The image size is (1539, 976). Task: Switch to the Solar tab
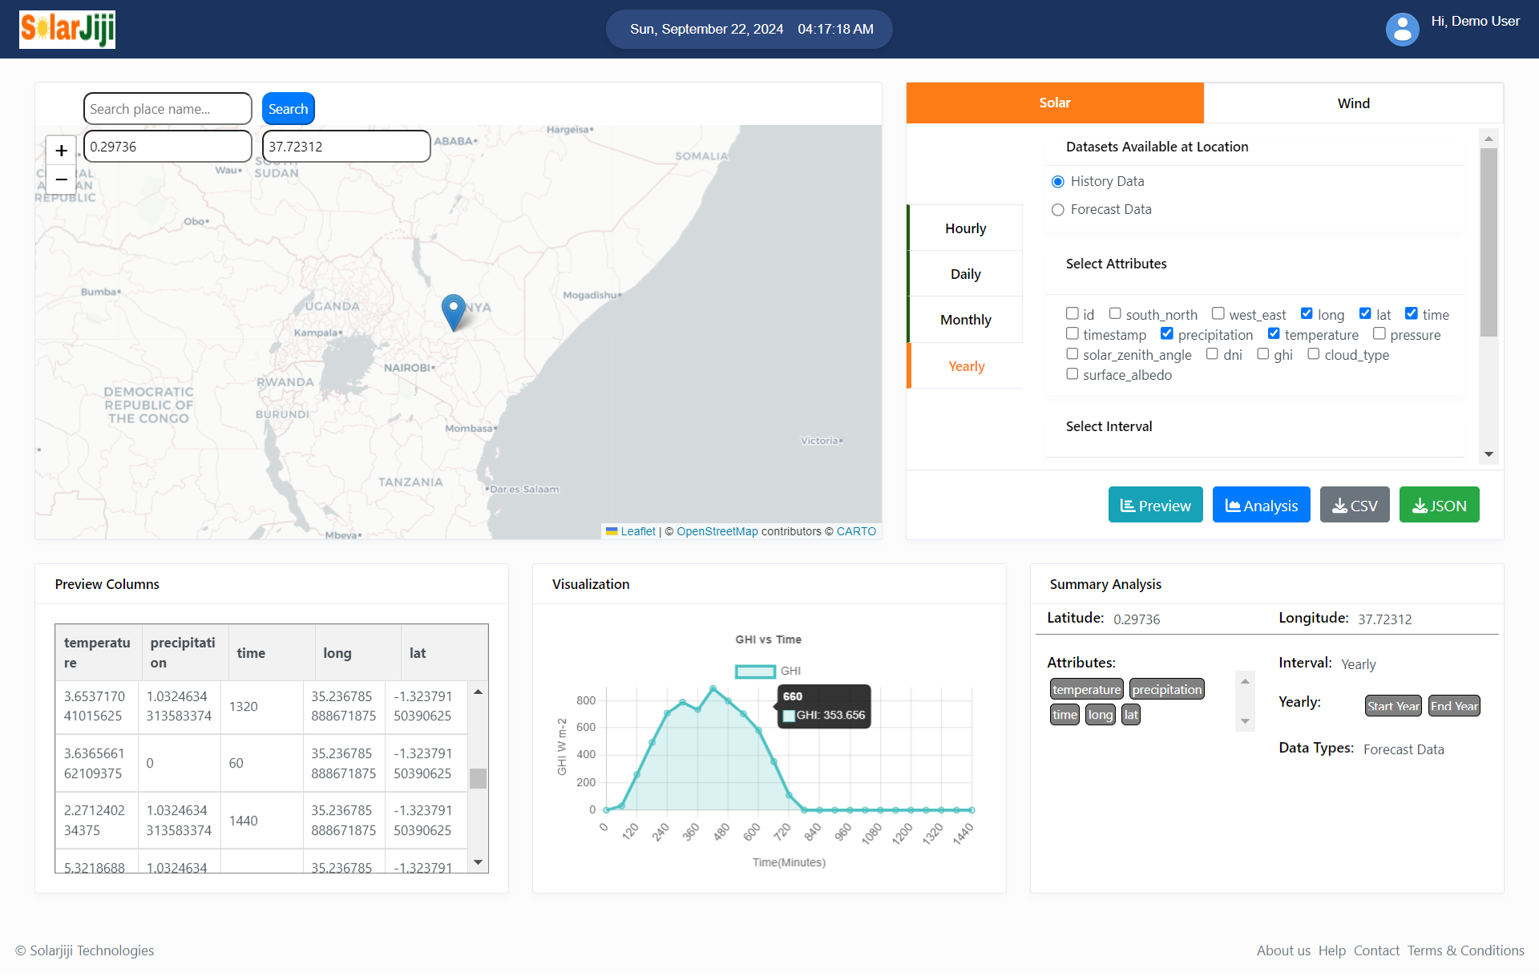(x=1055, y=103)
